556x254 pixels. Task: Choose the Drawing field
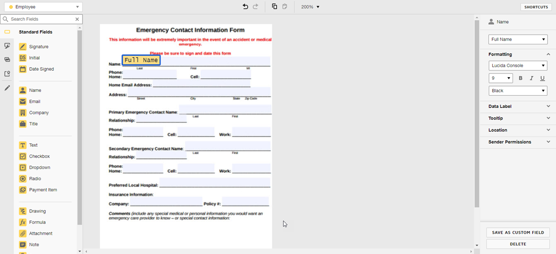pos(32,211)
